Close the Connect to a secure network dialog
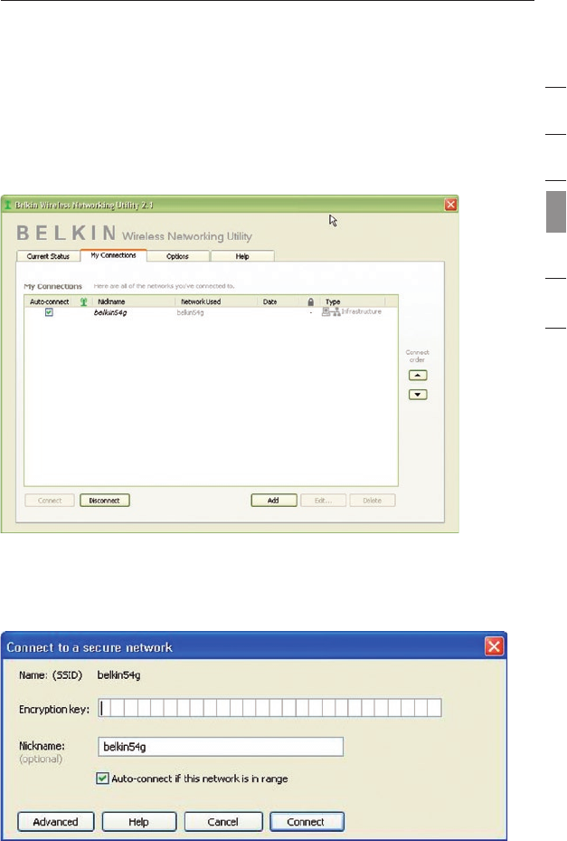The height and width of the screenshot is (841, 567). pos(494,646)
